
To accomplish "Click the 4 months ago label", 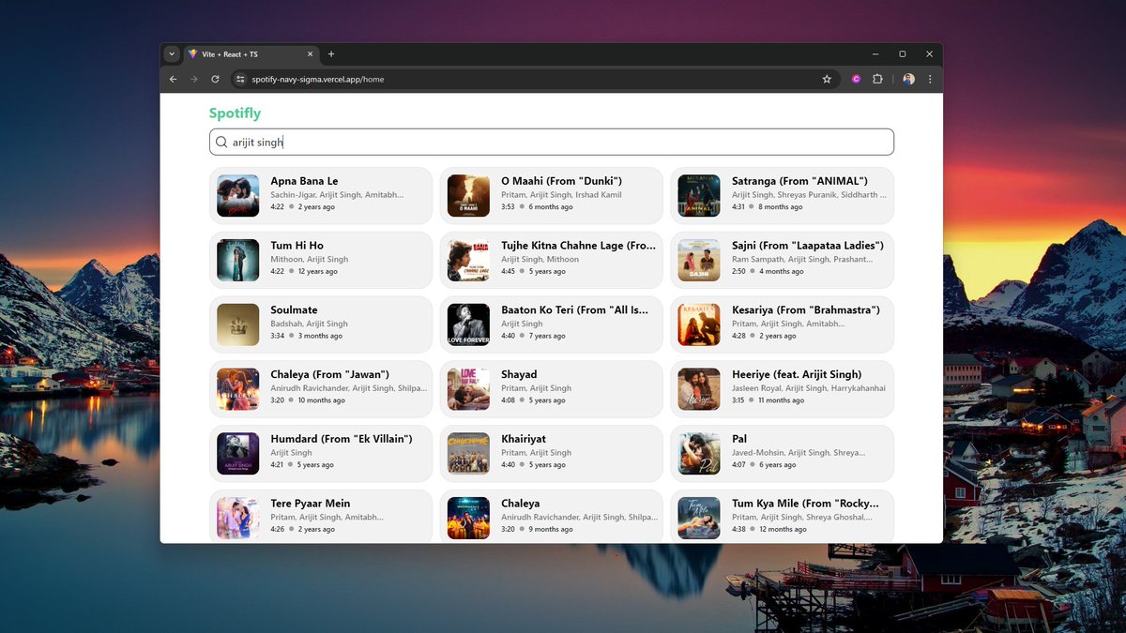I will [782, 271].
